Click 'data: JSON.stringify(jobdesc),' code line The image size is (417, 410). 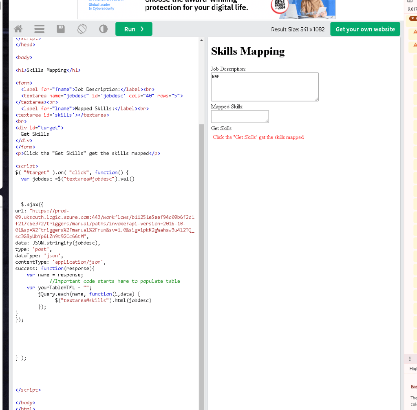tap(57, 243)
